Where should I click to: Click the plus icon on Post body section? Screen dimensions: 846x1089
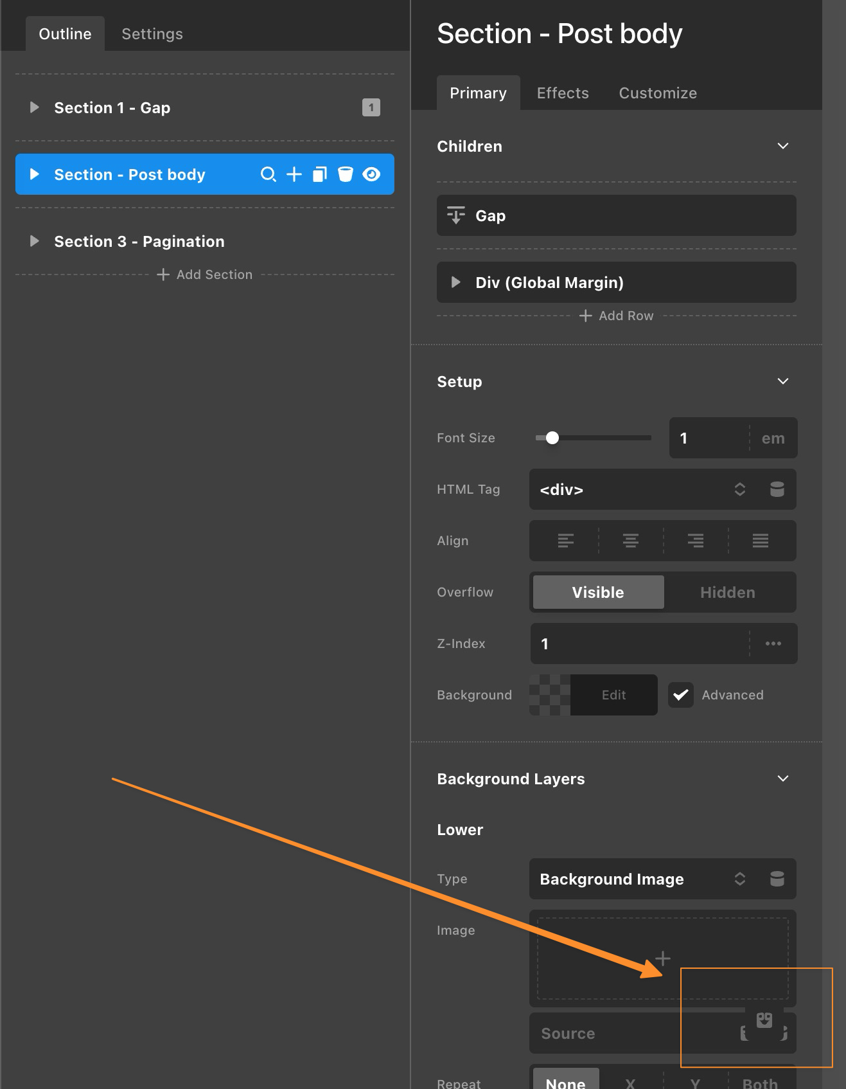(x=294, y=174)
